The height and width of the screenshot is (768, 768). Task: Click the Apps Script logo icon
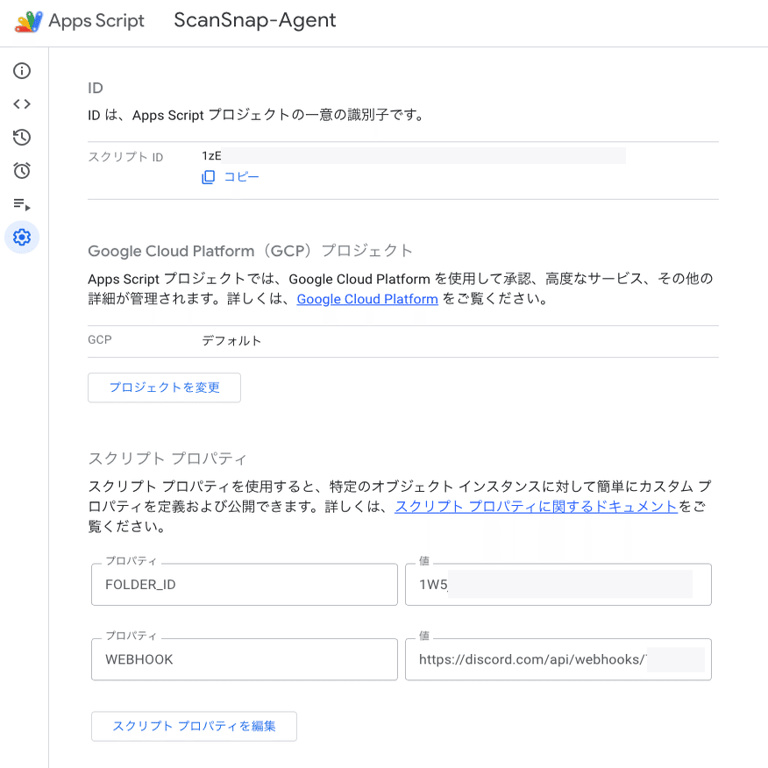[x=29, y=22]
